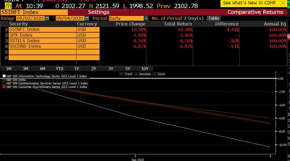Select the 6M range tab
The width and height of the screenshot is (290, 161).
tap(43, 69)
